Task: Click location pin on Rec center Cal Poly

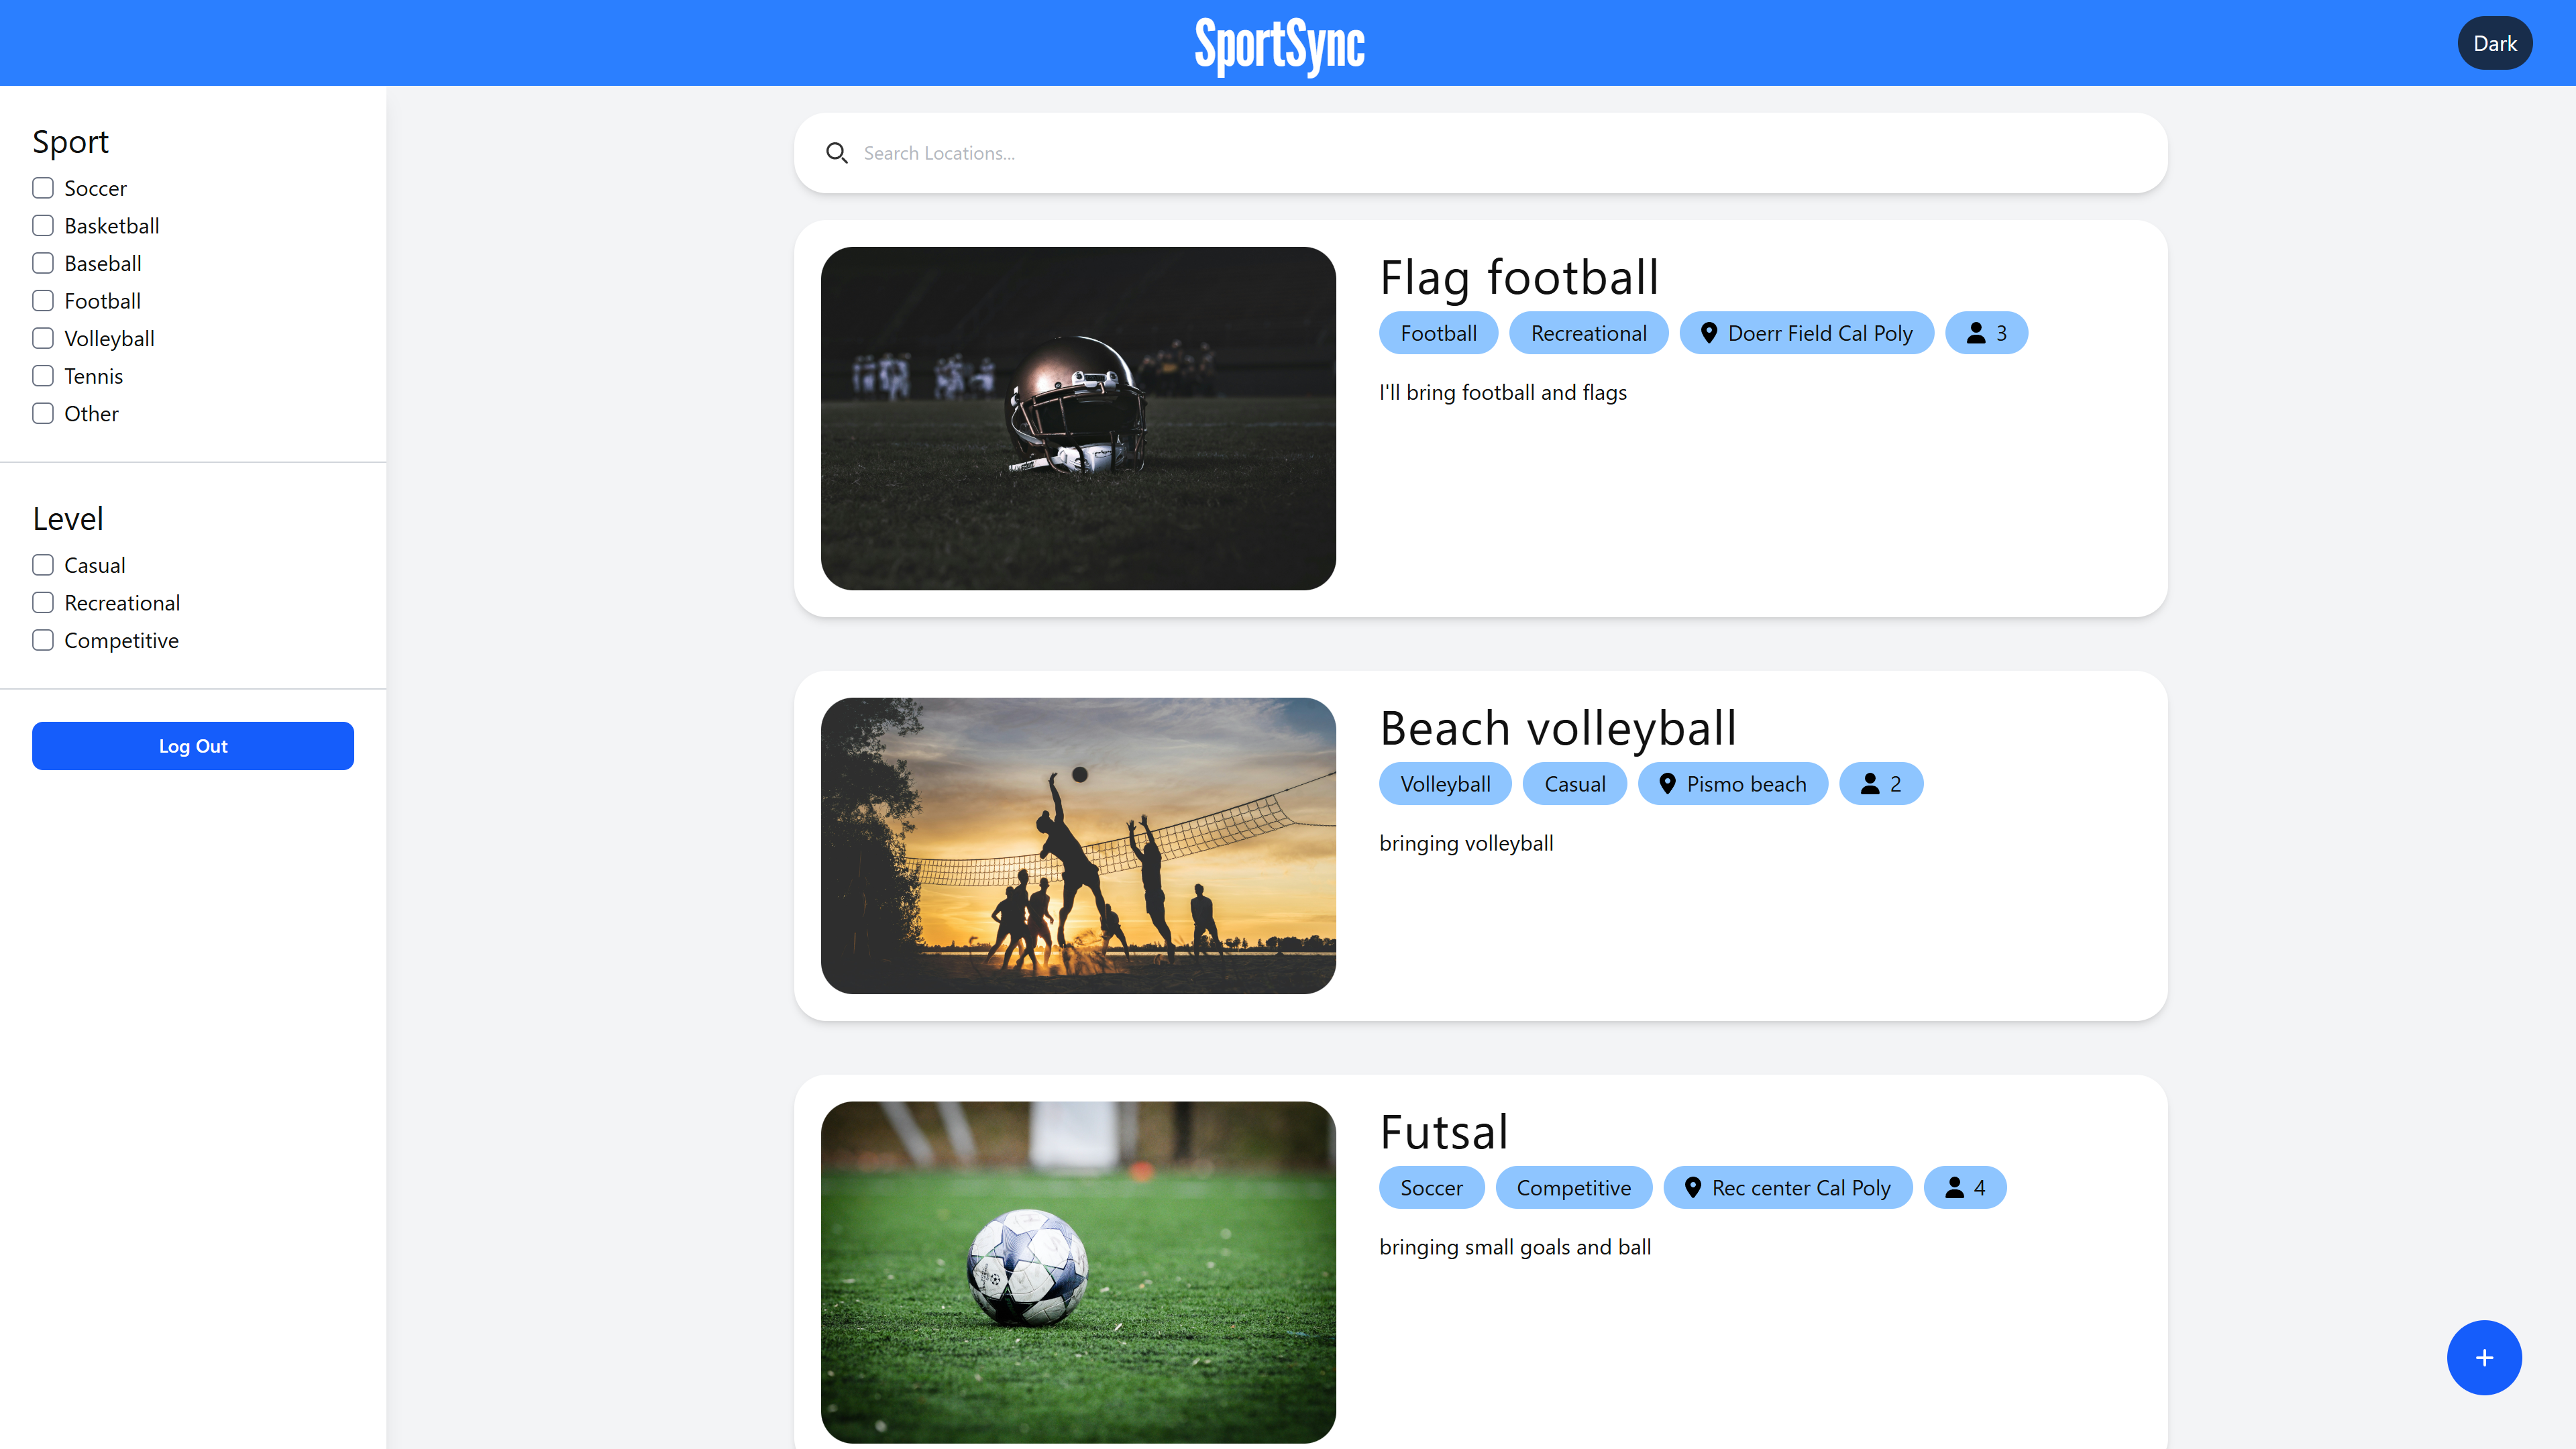Action: 1692,1187
